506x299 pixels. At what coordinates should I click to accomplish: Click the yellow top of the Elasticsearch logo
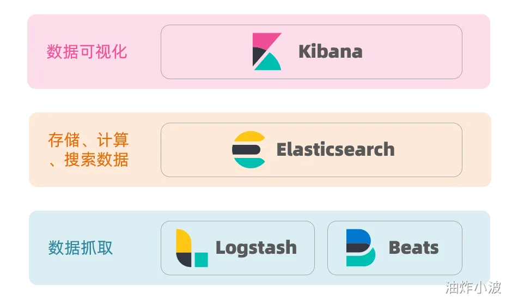click(x=249, y=137)
